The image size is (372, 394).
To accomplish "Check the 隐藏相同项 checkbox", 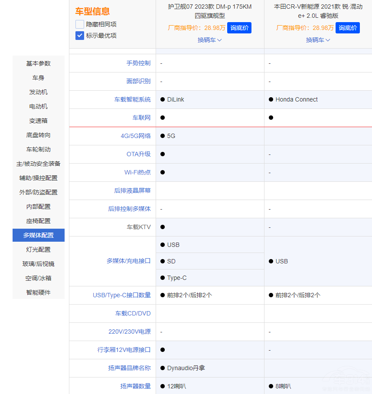I will click(x=80, y=24).
